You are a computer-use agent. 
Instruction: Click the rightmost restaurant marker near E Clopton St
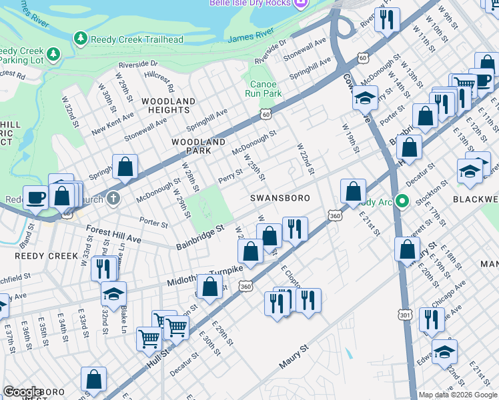click(308, 301)
